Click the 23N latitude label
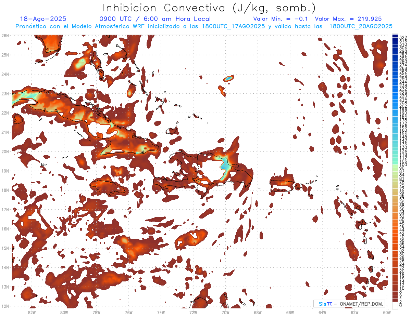411x317 pixels. coord(5,93)
